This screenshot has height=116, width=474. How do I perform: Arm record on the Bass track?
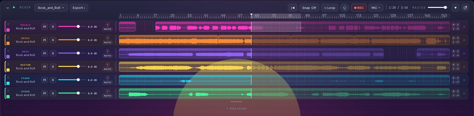[108, 51]
